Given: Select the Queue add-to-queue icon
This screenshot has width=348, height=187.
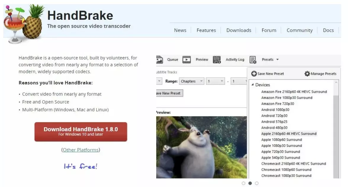Looking at the screenshot, I should click(159, 59).
